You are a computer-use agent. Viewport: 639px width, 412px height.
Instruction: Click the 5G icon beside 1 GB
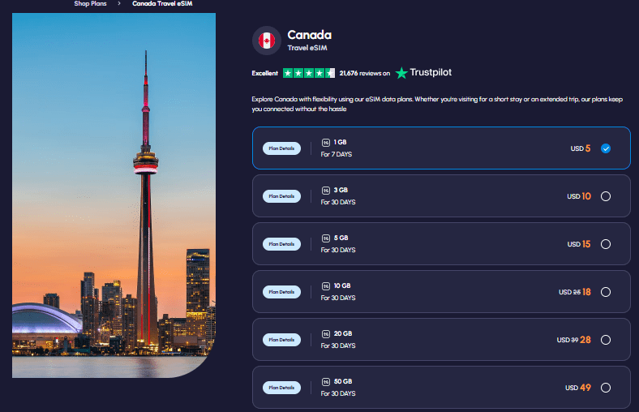pyautogui.click(x=325, y=143)
